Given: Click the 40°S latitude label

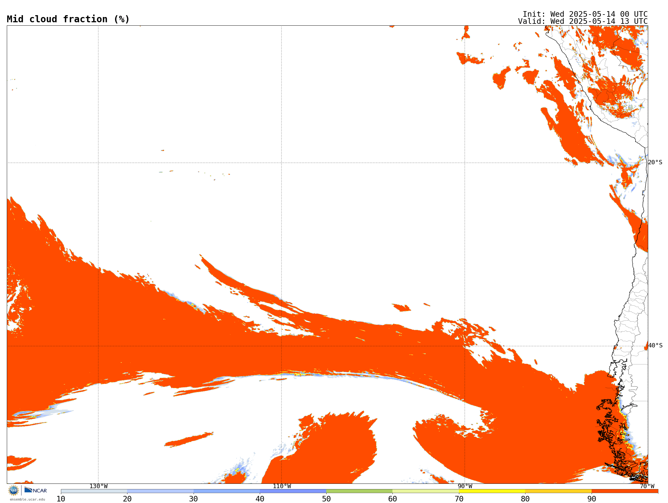Looking at the screenshot, I should coord(655,346).
